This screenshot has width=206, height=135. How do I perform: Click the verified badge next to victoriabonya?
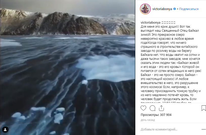point(175,9)
